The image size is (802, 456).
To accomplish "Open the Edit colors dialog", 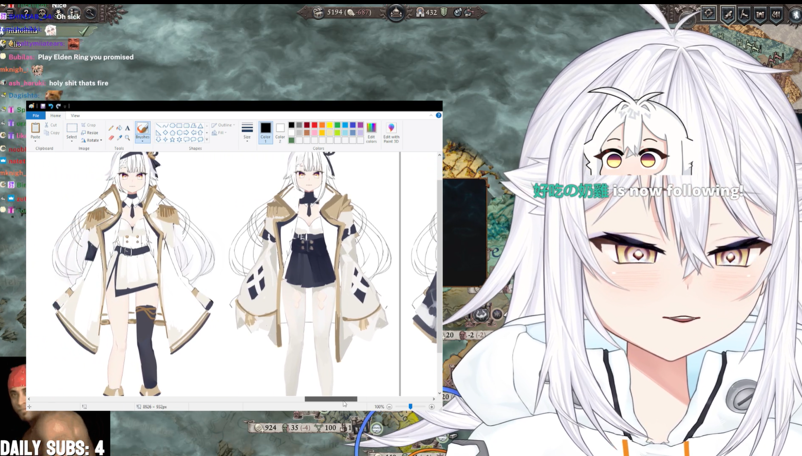I will pos(371,133).
